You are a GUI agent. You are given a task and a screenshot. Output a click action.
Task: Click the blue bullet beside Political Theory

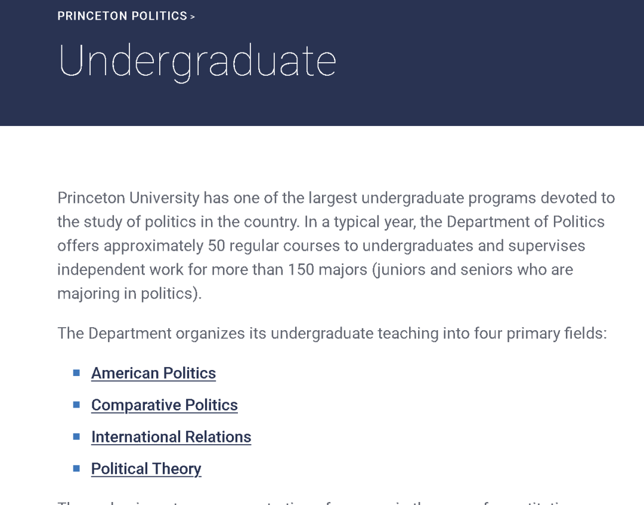[x=76, y=469]
